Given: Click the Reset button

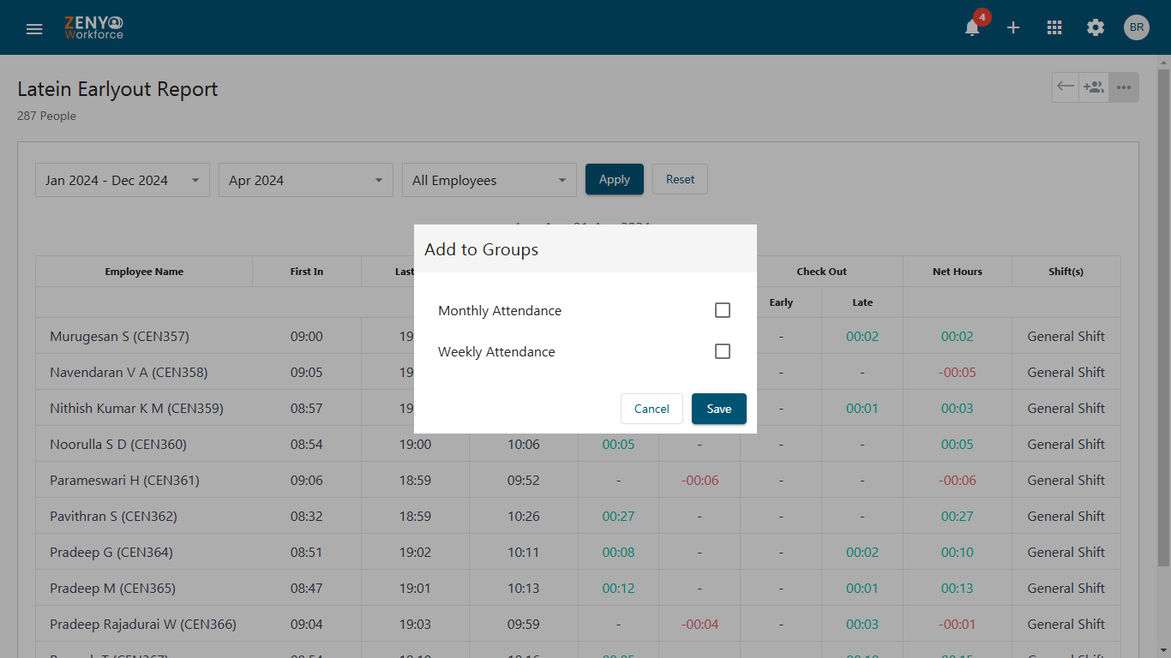Looking at the screenshot, I should point(681,179).
